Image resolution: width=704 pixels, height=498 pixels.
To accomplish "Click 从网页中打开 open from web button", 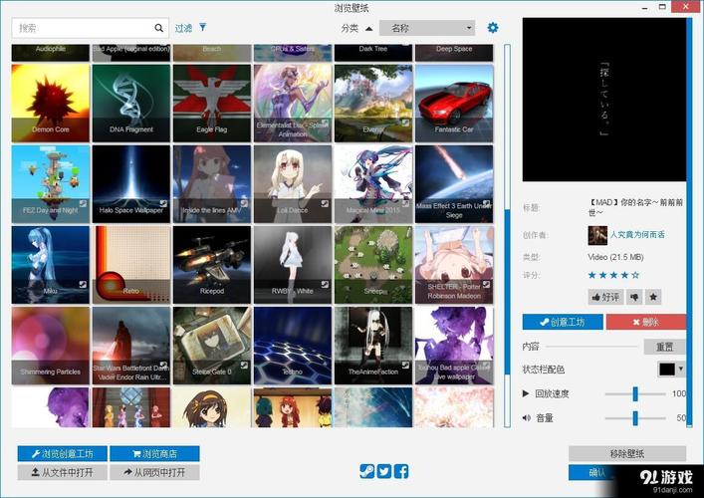I will coord(154,472).
